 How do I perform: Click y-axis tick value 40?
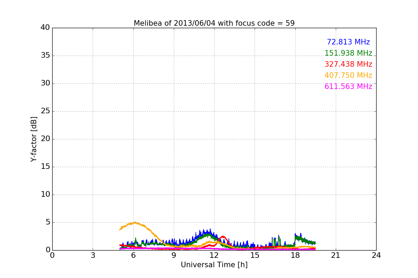[45, 27]
